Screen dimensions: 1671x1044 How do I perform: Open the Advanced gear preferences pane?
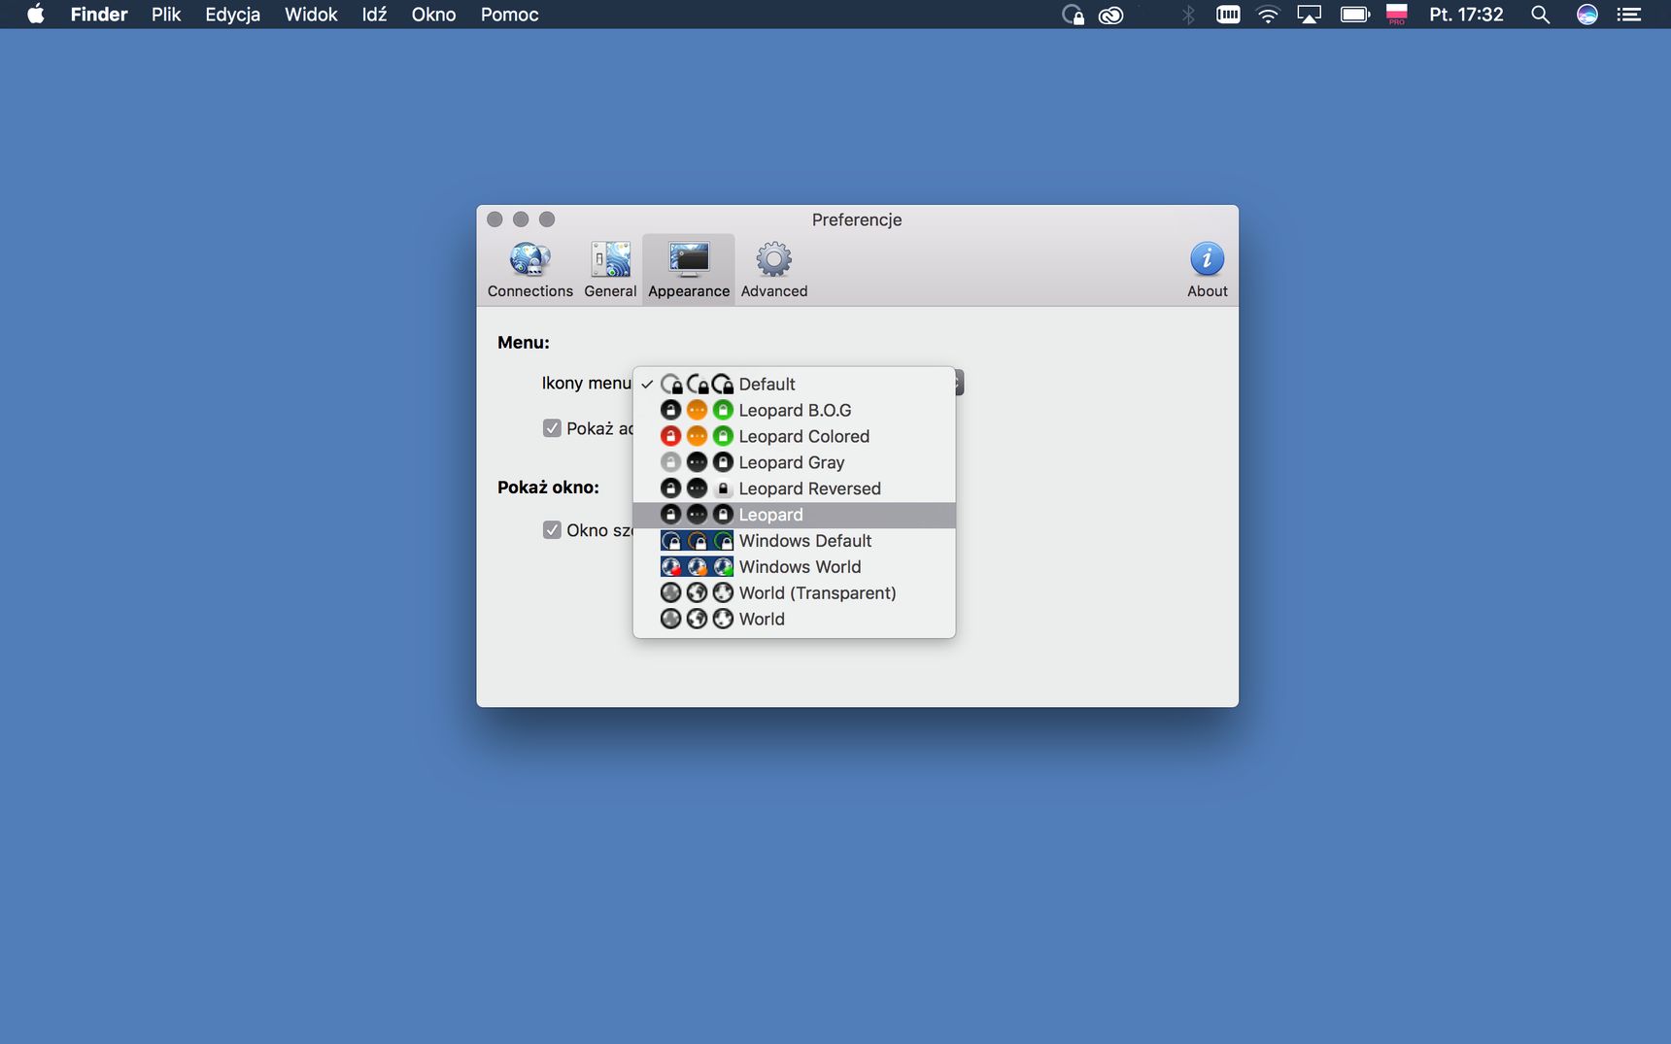click(x=774, y=270)
